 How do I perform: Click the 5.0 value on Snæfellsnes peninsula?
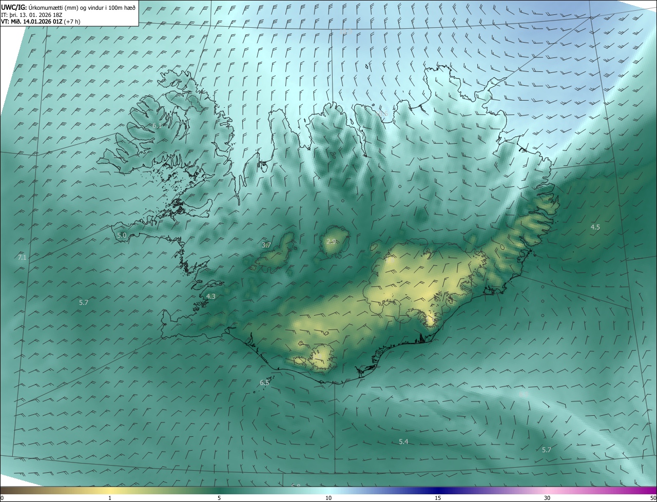[122, 235]
